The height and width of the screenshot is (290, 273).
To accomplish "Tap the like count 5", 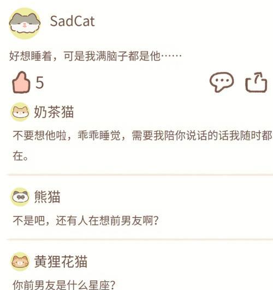I will (x=40, y=82).
